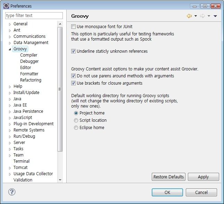Maximize the Preferences window
This screenshot has width=224, height=204.
[x=205, y=6]
